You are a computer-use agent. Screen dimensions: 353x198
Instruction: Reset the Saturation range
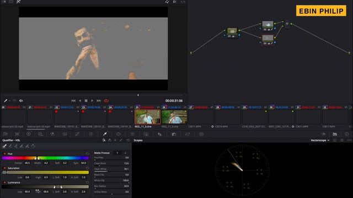87,168
